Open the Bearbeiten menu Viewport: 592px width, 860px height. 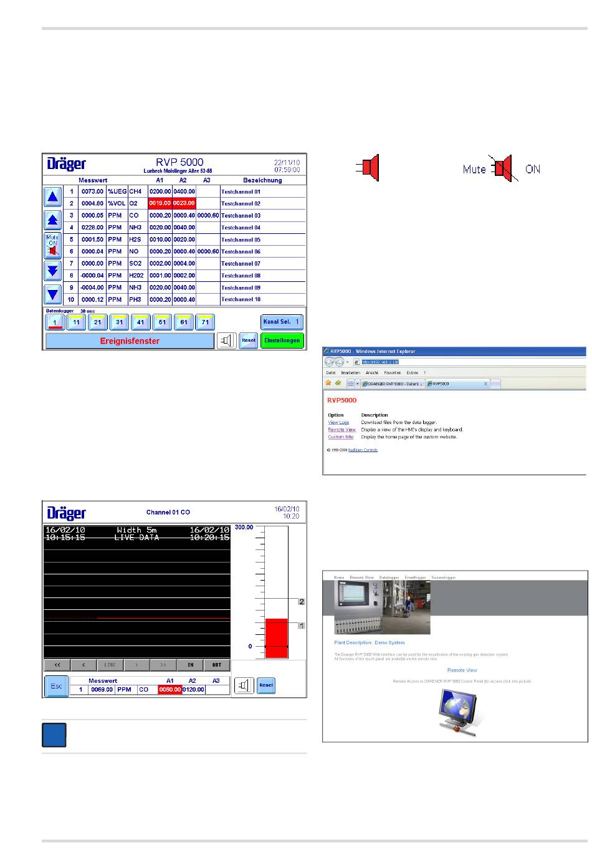[350, 373]
